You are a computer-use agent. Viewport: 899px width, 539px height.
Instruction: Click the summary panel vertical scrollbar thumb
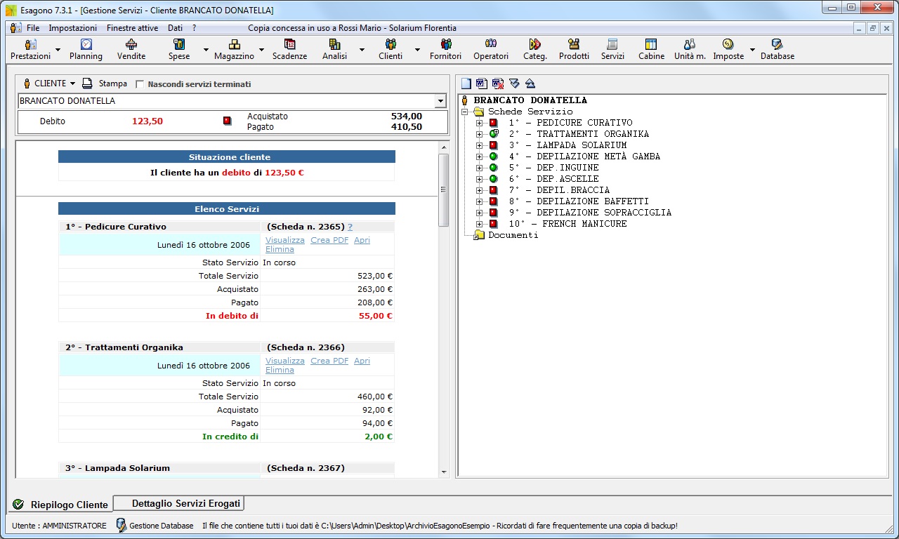click(443, 189)
